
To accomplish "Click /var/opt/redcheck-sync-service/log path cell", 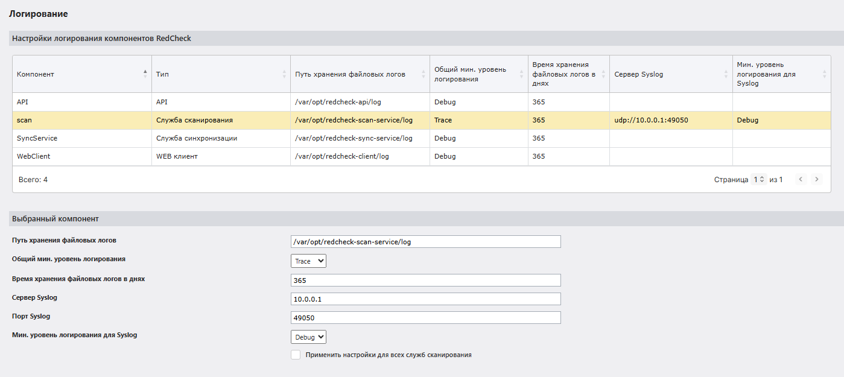I will [x=360, y=138].
